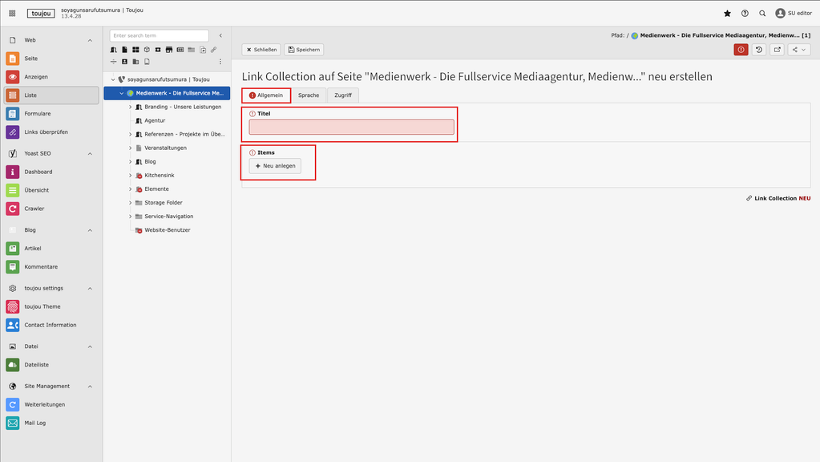This screenshot has height=462, width=820.
Task: Open the share dropdown button
Action: point(798,50)
